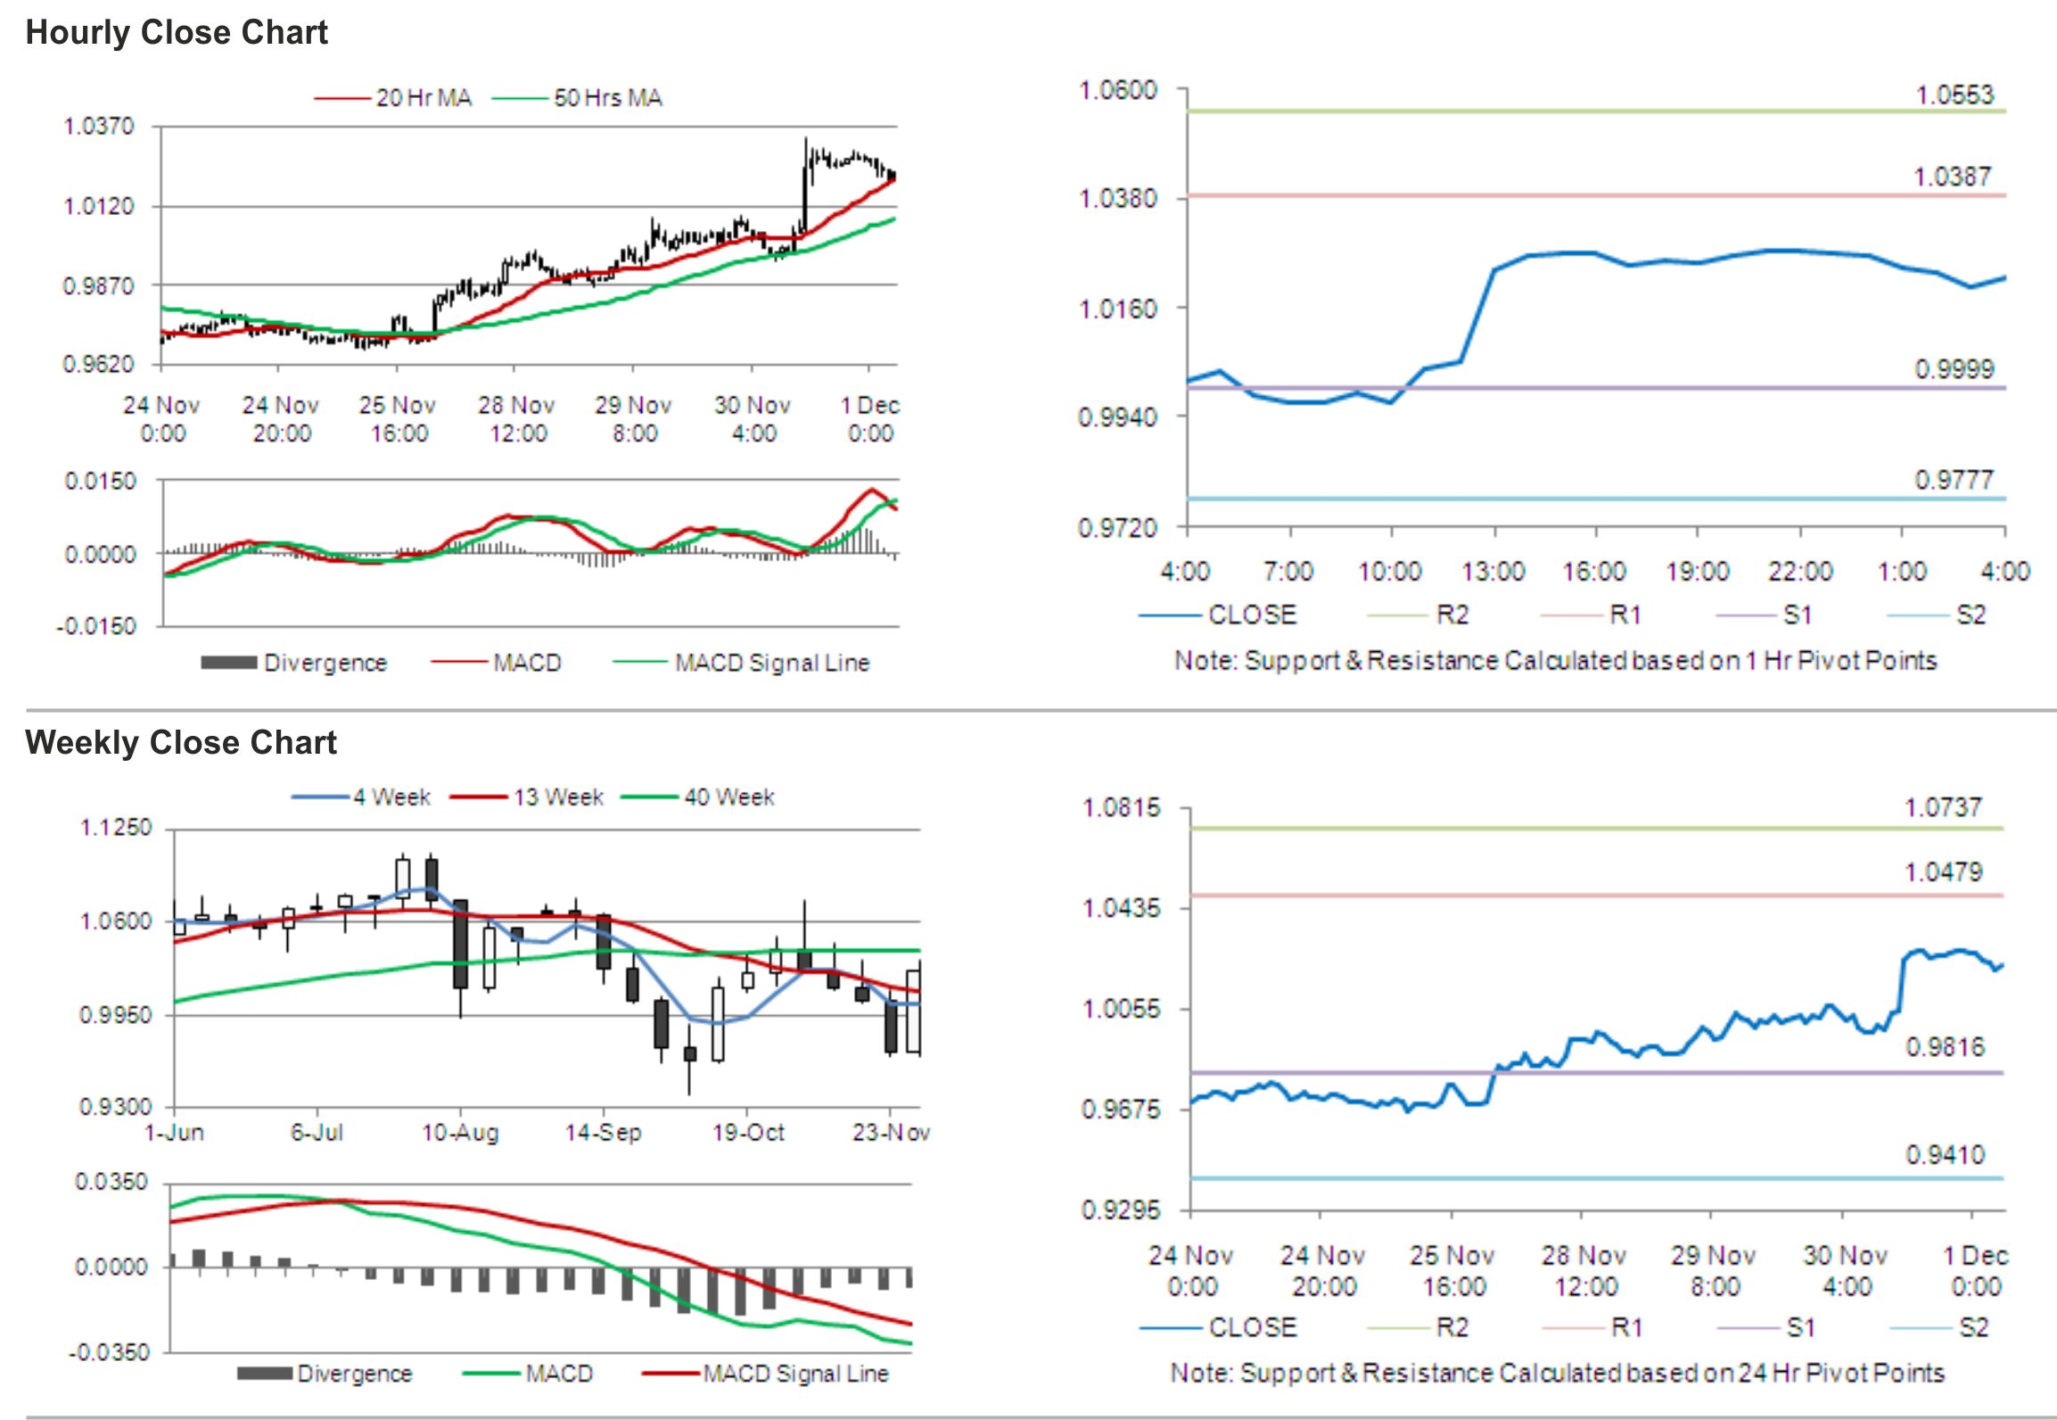Click the "40 Week" legend label
The height and width of the screenshot is (1420, 2057).
point(729,797)
